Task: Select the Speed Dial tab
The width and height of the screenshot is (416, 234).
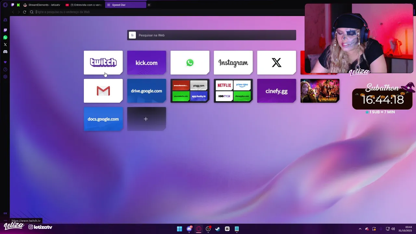Action: click(x=125, y=5)
